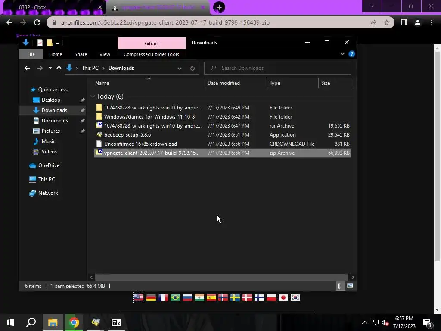Click the Properties quick access toolbar icon
Viewport: 441px width, 331px height.
(x=40, y=43)
